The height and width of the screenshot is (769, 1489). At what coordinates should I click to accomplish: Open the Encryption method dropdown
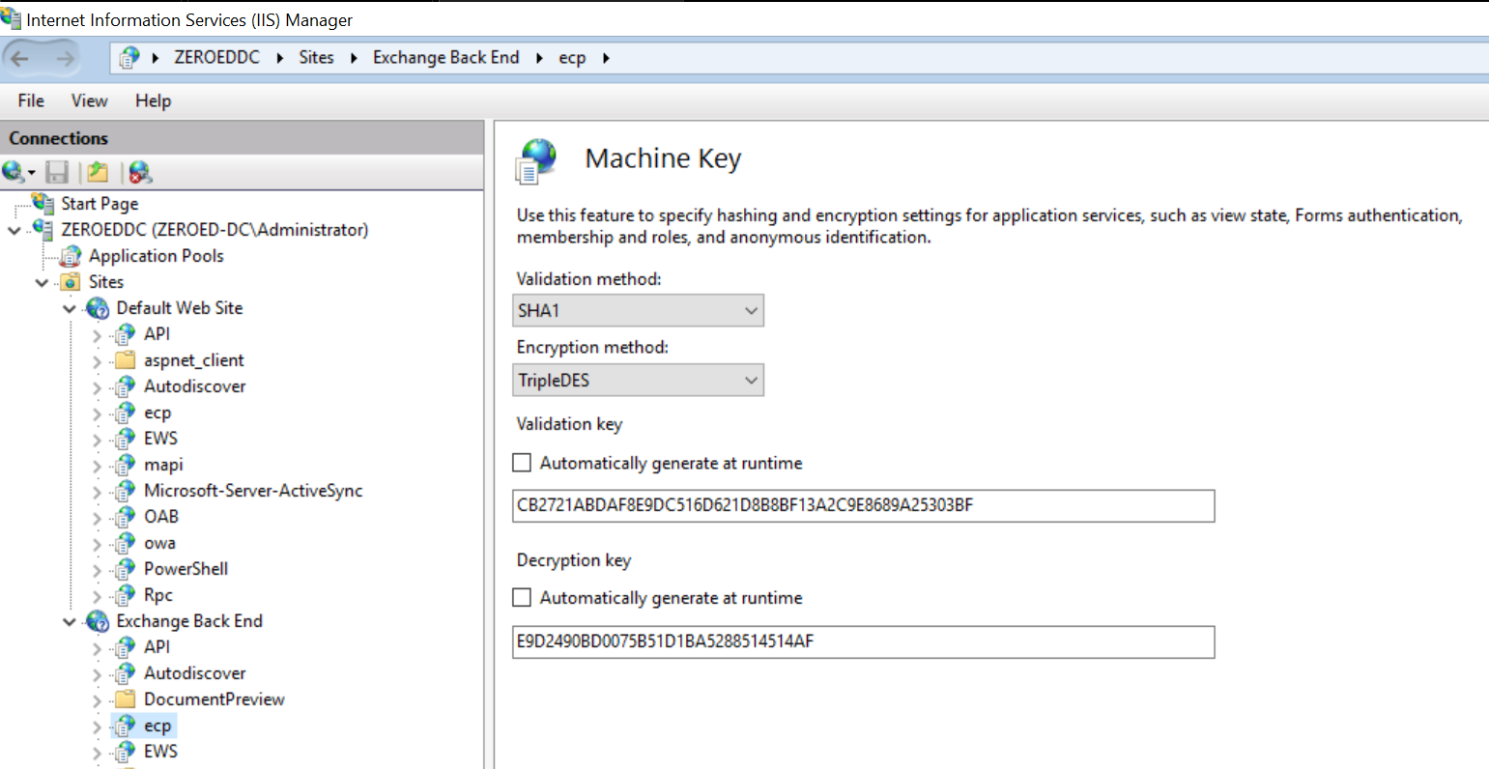click(x=639, y=381)
